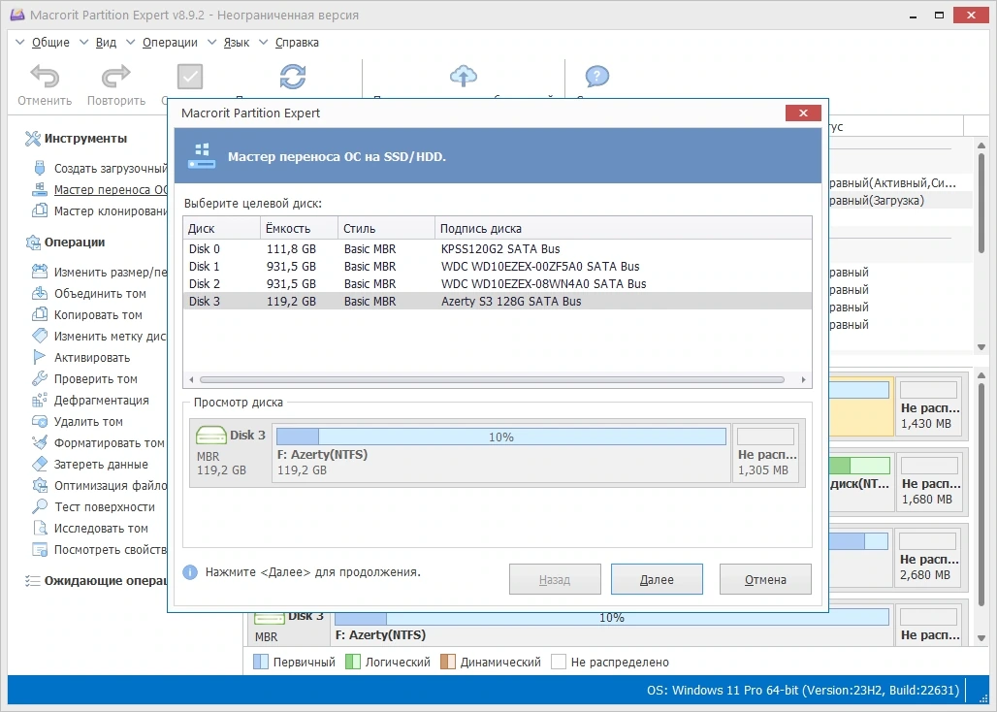Click the Назад button

coord(555,579)
